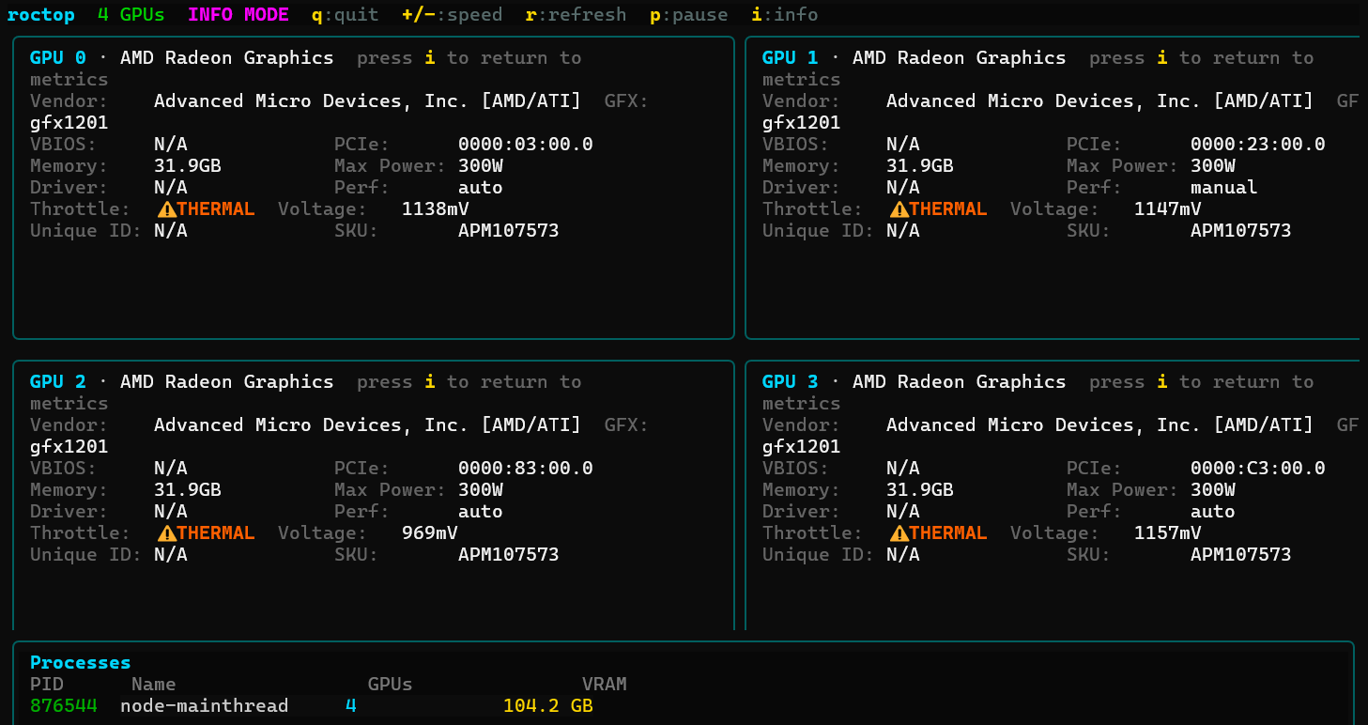Click GPU 2 SKU value APM107573
The height and width of the screenshot is (725, 1368).
click(x=509, y=555)
